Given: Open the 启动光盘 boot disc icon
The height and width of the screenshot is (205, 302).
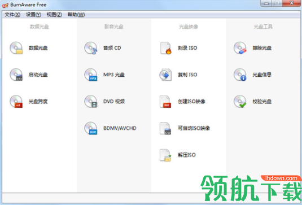Looking at the screenshot, I should (16, 75).
